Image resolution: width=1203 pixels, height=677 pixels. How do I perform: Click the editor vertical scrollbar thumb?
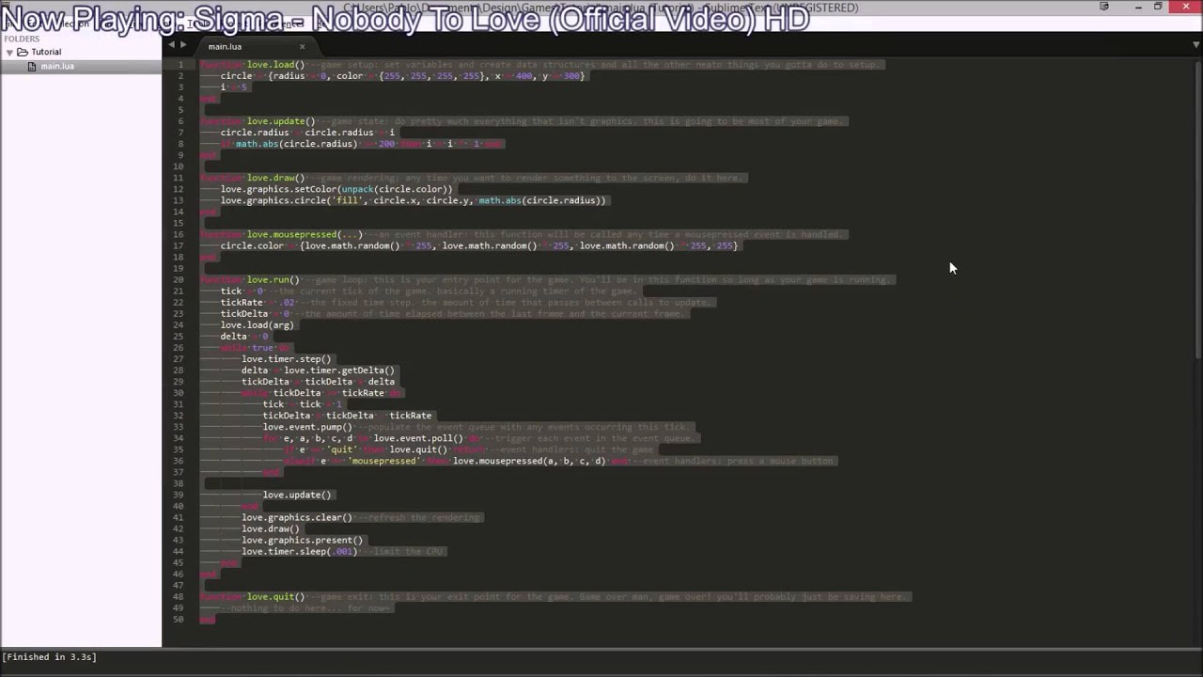pos(1198,209)
